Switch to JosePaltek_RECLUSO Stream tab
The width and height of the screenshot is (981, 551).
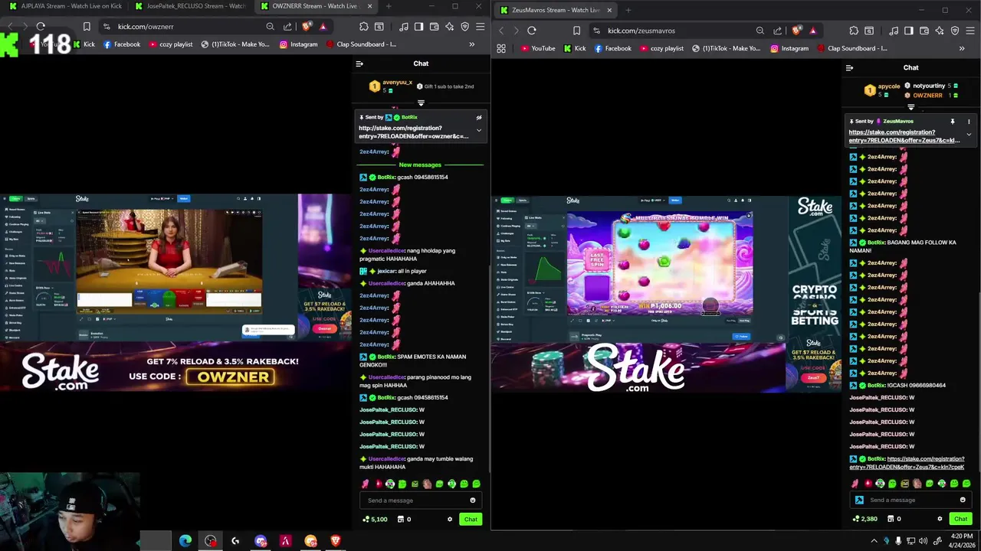click(x=189, y=6)
